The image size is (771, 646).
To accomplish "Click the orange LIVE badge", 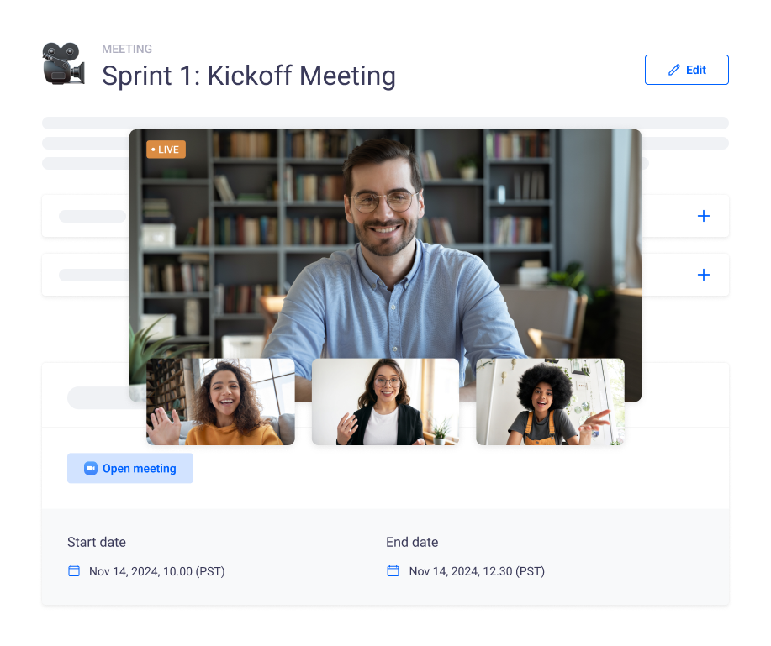I will 166,150.
